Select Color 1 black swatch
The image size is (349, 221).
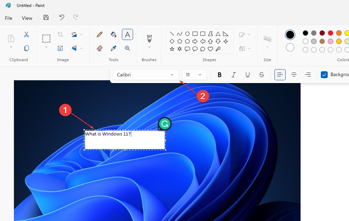(x=290, y=35)
